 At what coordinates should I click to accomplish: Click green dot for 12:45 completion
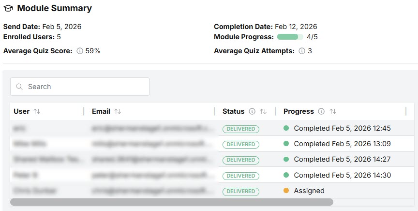(286, 128)
